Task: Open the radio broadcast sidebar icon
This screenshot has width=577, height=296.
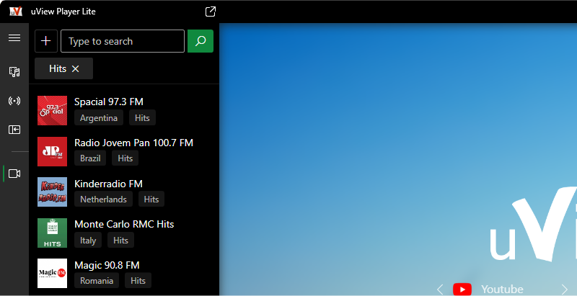Action: point(14,101)
